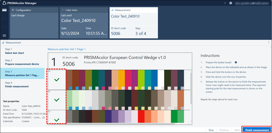
Task: Open the dashboard tiles icon in sidebar
Action: point(4,10)
